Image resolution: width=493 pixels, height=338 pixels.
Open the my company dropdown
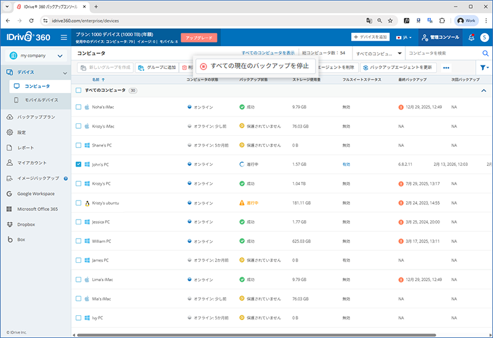click(36, 56)
